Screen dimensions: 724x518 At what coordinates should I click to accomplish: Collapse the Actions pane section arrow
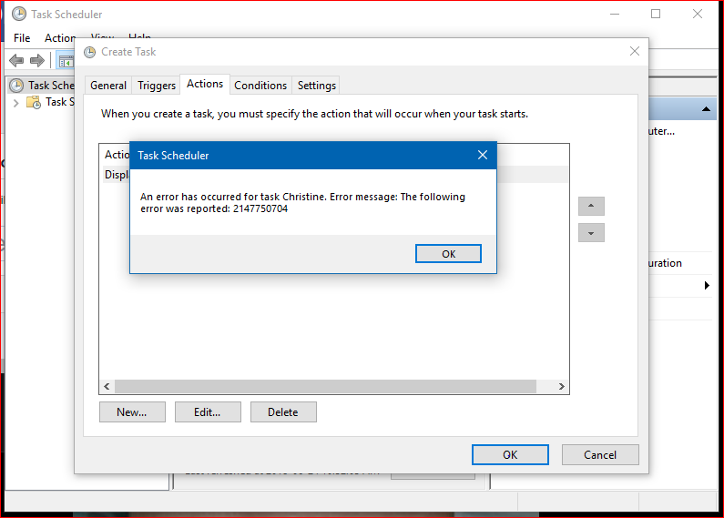pyautogui.click(x=706, y=109)
